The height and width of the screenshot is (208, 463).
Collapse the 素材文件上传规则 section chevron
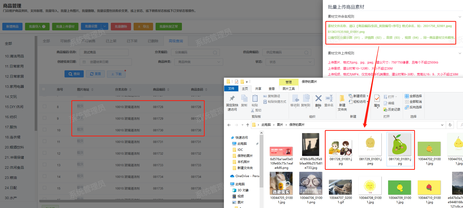(x=460, y=53)
